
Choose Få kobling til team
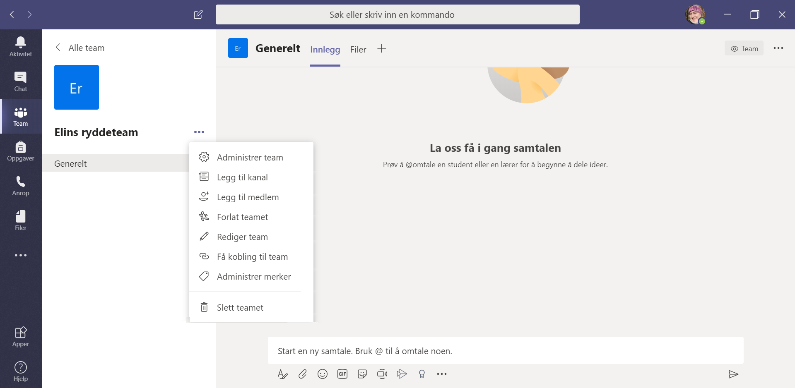(x=251, y=257)
